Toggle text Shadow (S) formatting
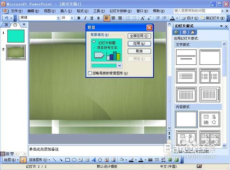 pyautogui.click(x=98, y=18)
